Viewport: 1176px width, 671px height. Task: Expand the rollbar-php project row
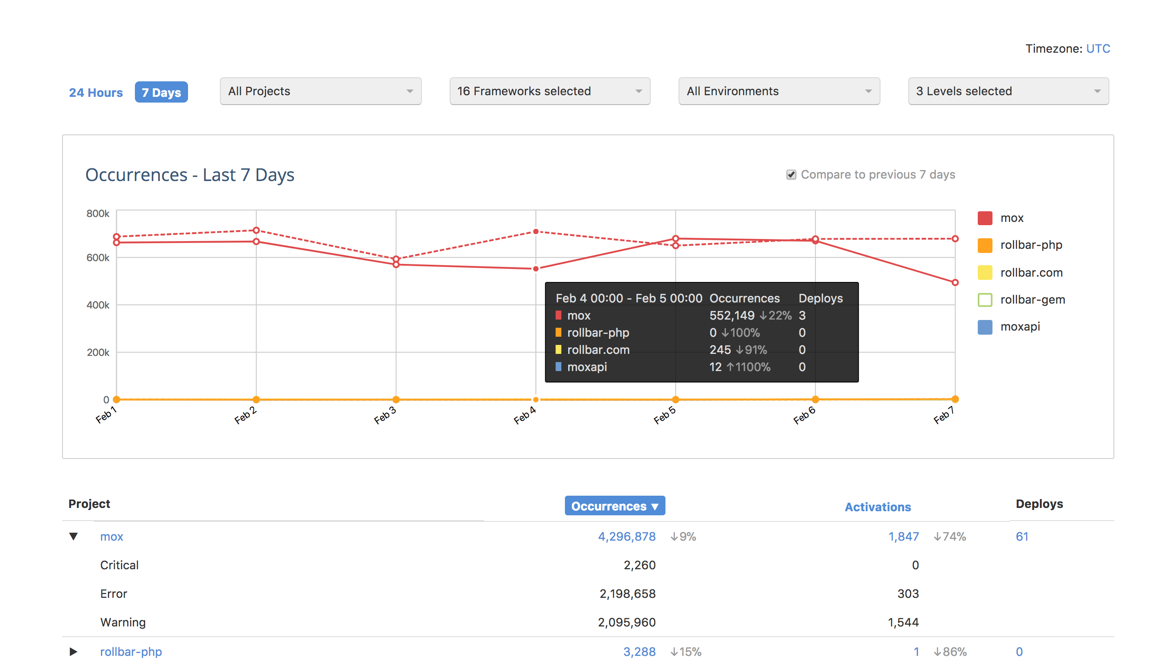point(73,652)
